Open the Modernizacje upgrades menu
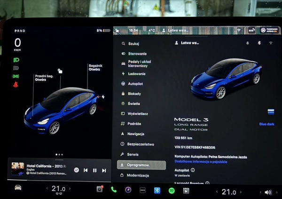 click(x=134, y=175)
